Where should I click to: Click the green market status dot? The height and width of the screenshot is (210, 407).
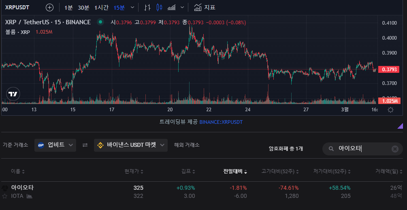(x=100, y=22)
